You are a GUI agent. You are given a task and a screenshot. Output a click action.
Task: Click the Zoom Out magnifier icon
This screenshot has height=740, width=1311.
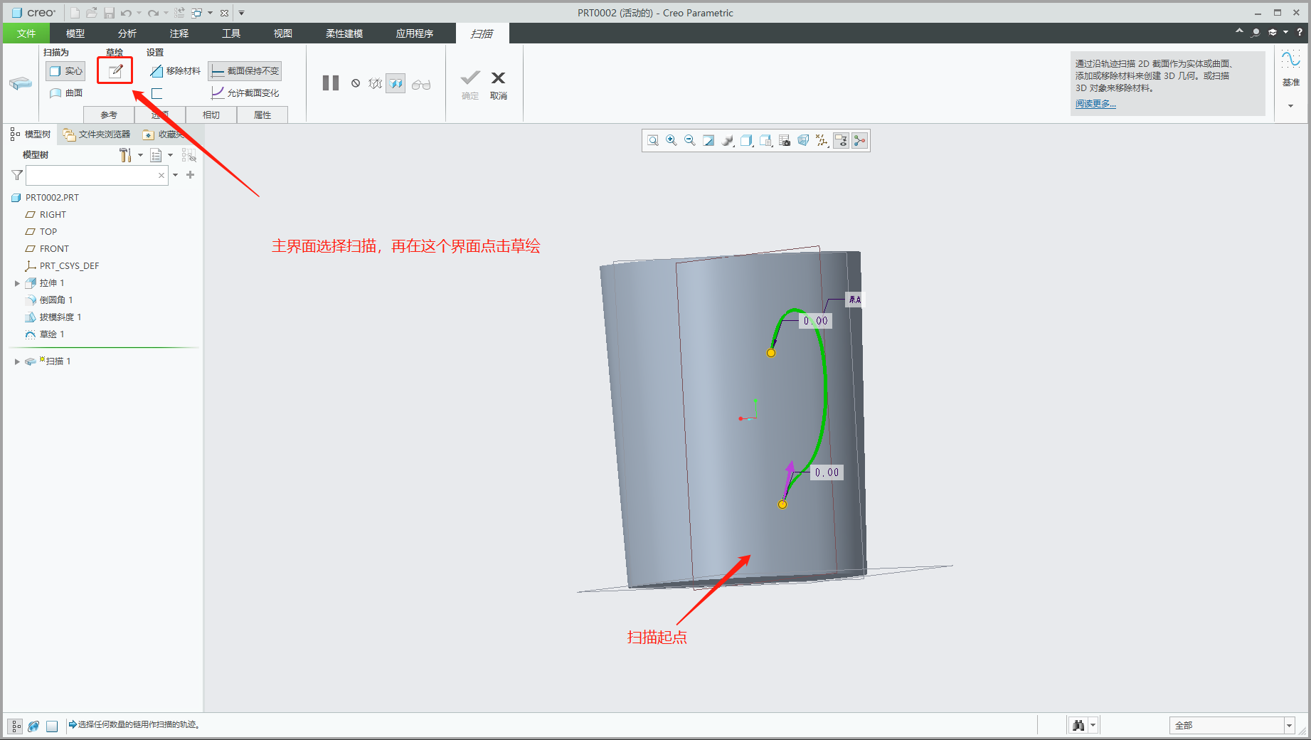[690, 141]
